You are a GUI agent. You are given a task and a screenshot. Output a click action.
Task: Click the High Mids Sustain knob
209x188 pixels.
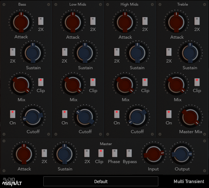(x=137, y=53)
